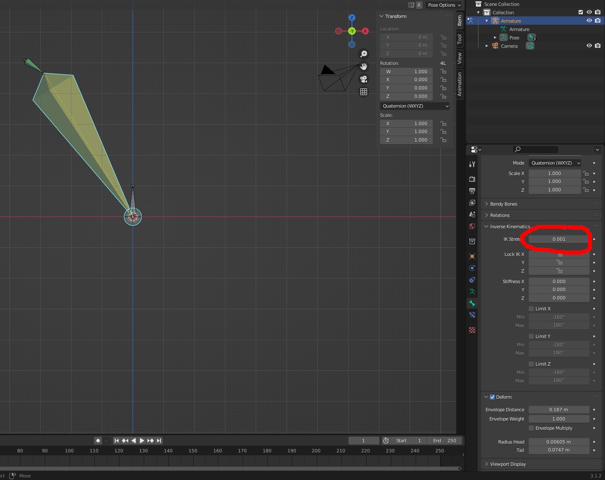
Task: Switch orthographic/perspective grid icon
Action: click(364, 92)
